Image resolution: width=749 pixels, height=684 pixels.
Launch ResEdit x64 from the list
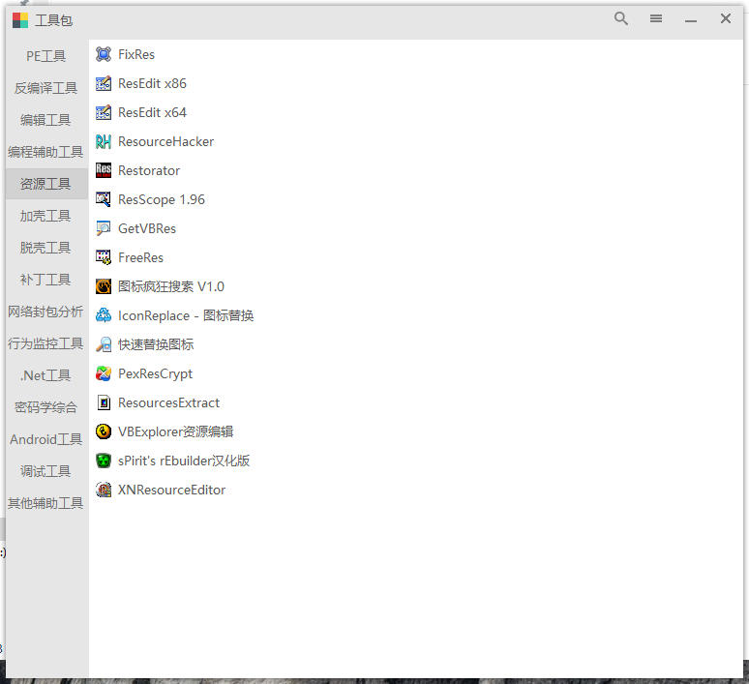point(152,112)
